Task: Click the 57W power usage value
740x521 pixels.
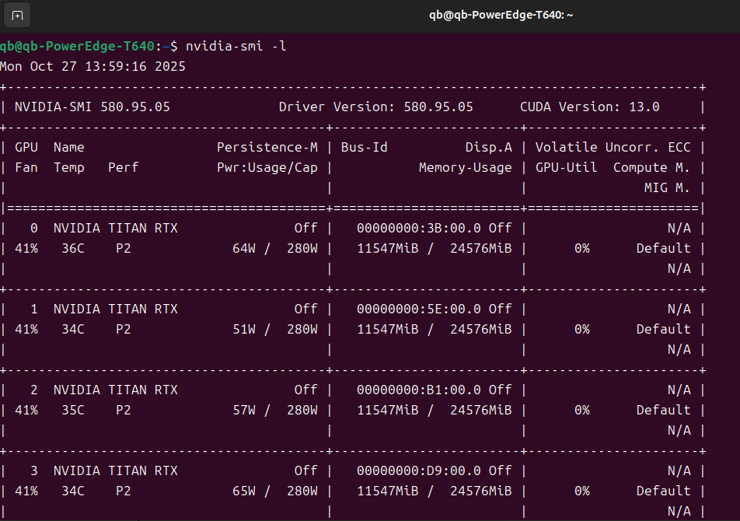Action: 244,410
